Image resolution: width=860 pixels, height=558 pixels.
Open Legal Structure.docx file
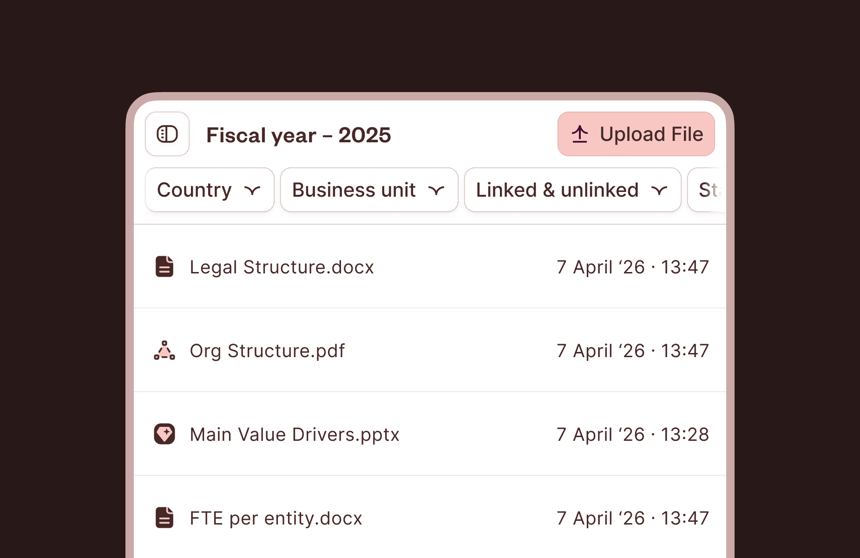pyautogui.click(x=282, y=267)
